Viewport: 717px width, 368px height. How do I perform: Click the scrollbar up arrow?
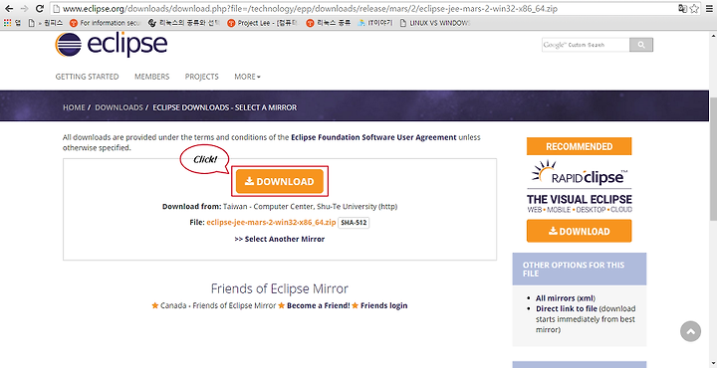pos(713,35)
